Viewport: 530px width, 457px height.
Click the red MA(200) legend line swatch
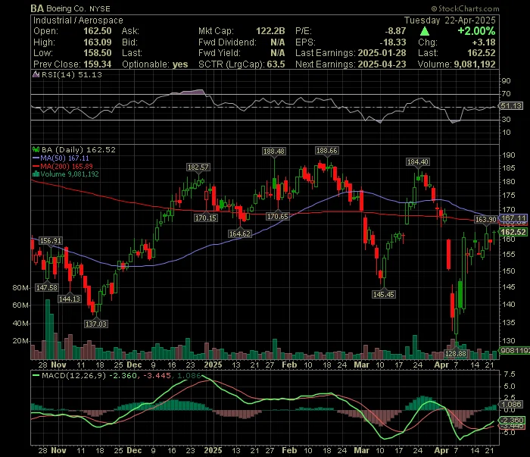(x=36, y=167)
